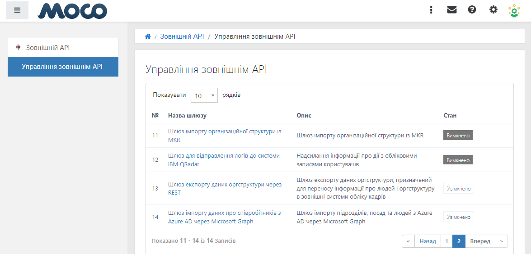Click the Назад pagination button
This screenshot has width=531, height=254.
pyautogui.click(x=428, y=241)
